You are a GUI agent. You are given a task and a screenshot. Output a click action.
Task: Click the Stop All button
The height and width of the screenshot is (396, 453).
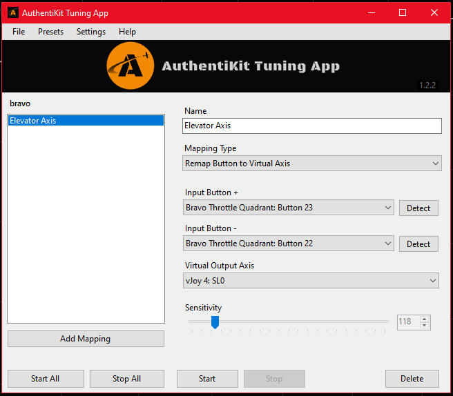coord(127,379)
